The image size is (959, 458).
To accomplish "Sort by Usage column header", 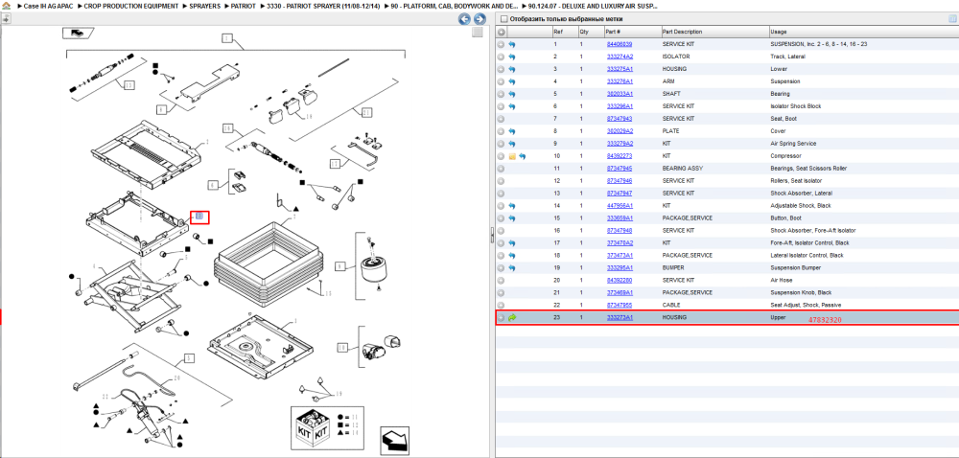I will point(864,32).
